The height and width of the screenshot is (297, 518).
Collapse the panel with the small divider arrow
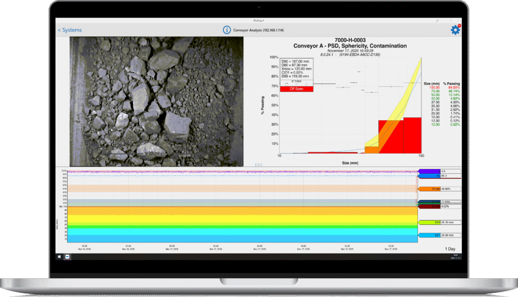[258, 165]
